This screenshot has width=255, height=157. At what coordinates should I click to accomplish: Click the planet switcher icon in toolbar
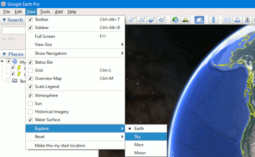click(x=199, y=20)
